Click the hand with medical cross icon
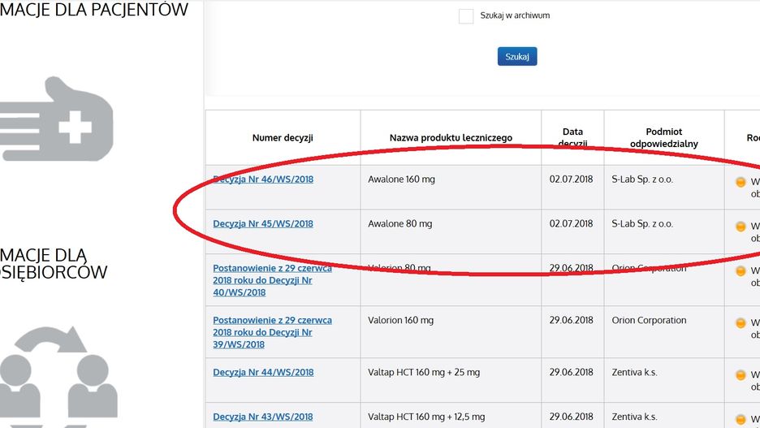Image resolution: width=760 pixels, height=428 pixels. [x=57, y=118]
